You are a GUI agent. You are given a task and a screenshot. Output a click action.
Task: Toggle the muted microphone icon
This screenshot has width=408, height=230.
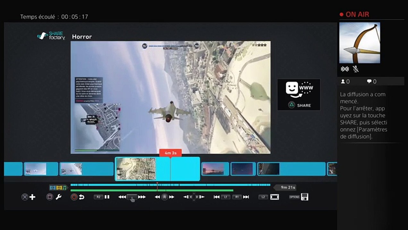(x=355, y=69)
